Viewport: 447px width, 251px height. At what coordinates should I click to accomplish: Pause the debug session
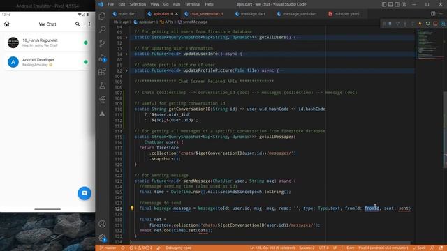390,24
